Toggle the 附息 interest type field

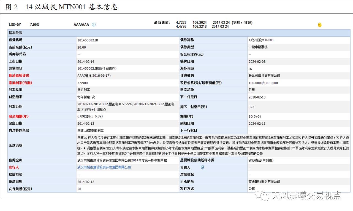pos(251,90)
